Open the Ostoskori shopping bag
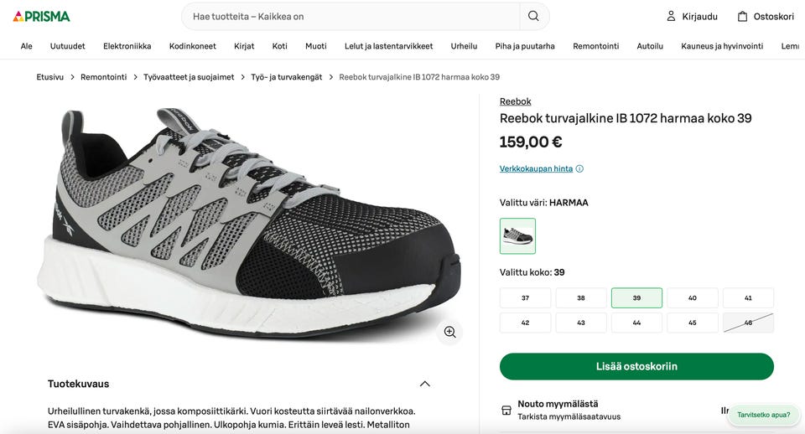 point(742,16)
